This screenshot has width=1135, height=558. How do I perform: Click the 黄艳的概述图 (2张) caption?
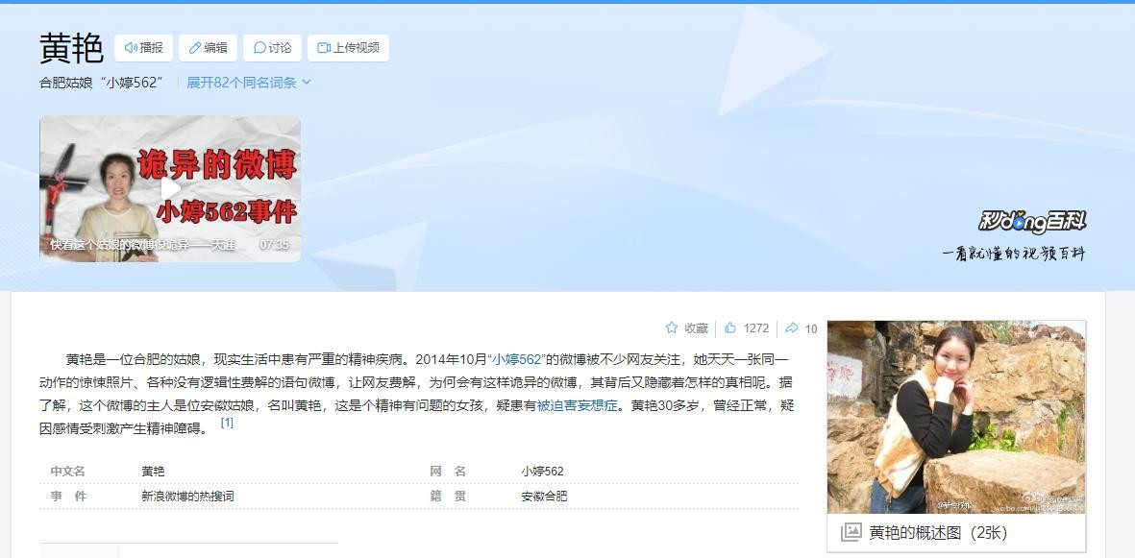pos(938,533)
